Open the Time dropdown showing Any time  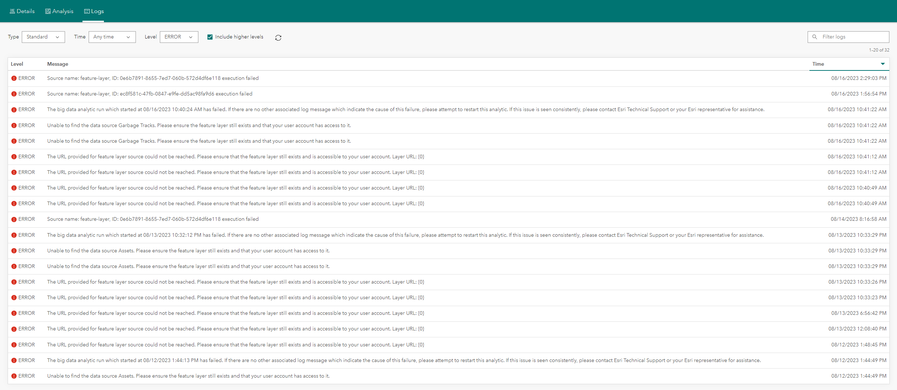(x=112, y=37)
